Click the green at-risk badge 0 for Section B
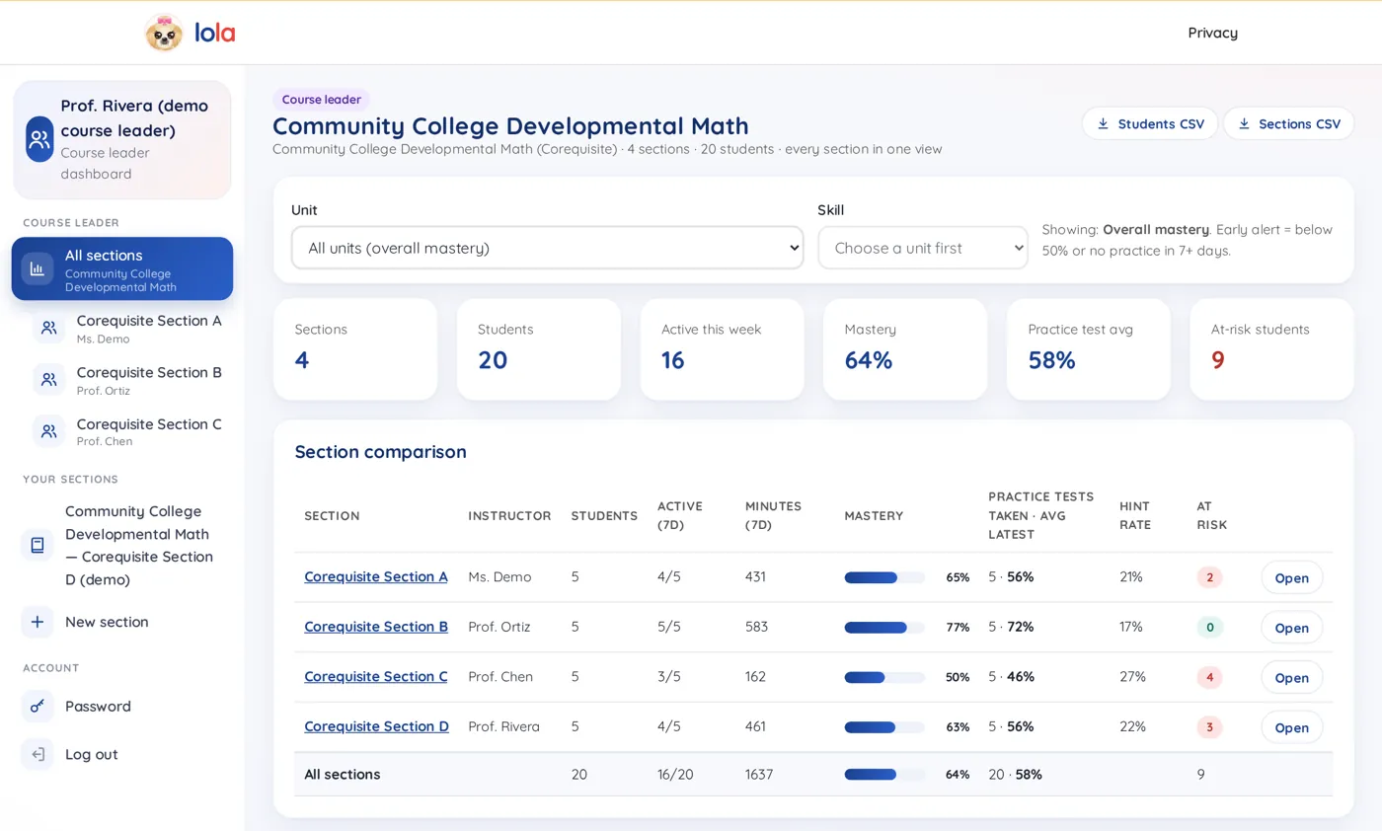The height and width of the screenshot is (831, 1382). click(x=1209, y=627)
